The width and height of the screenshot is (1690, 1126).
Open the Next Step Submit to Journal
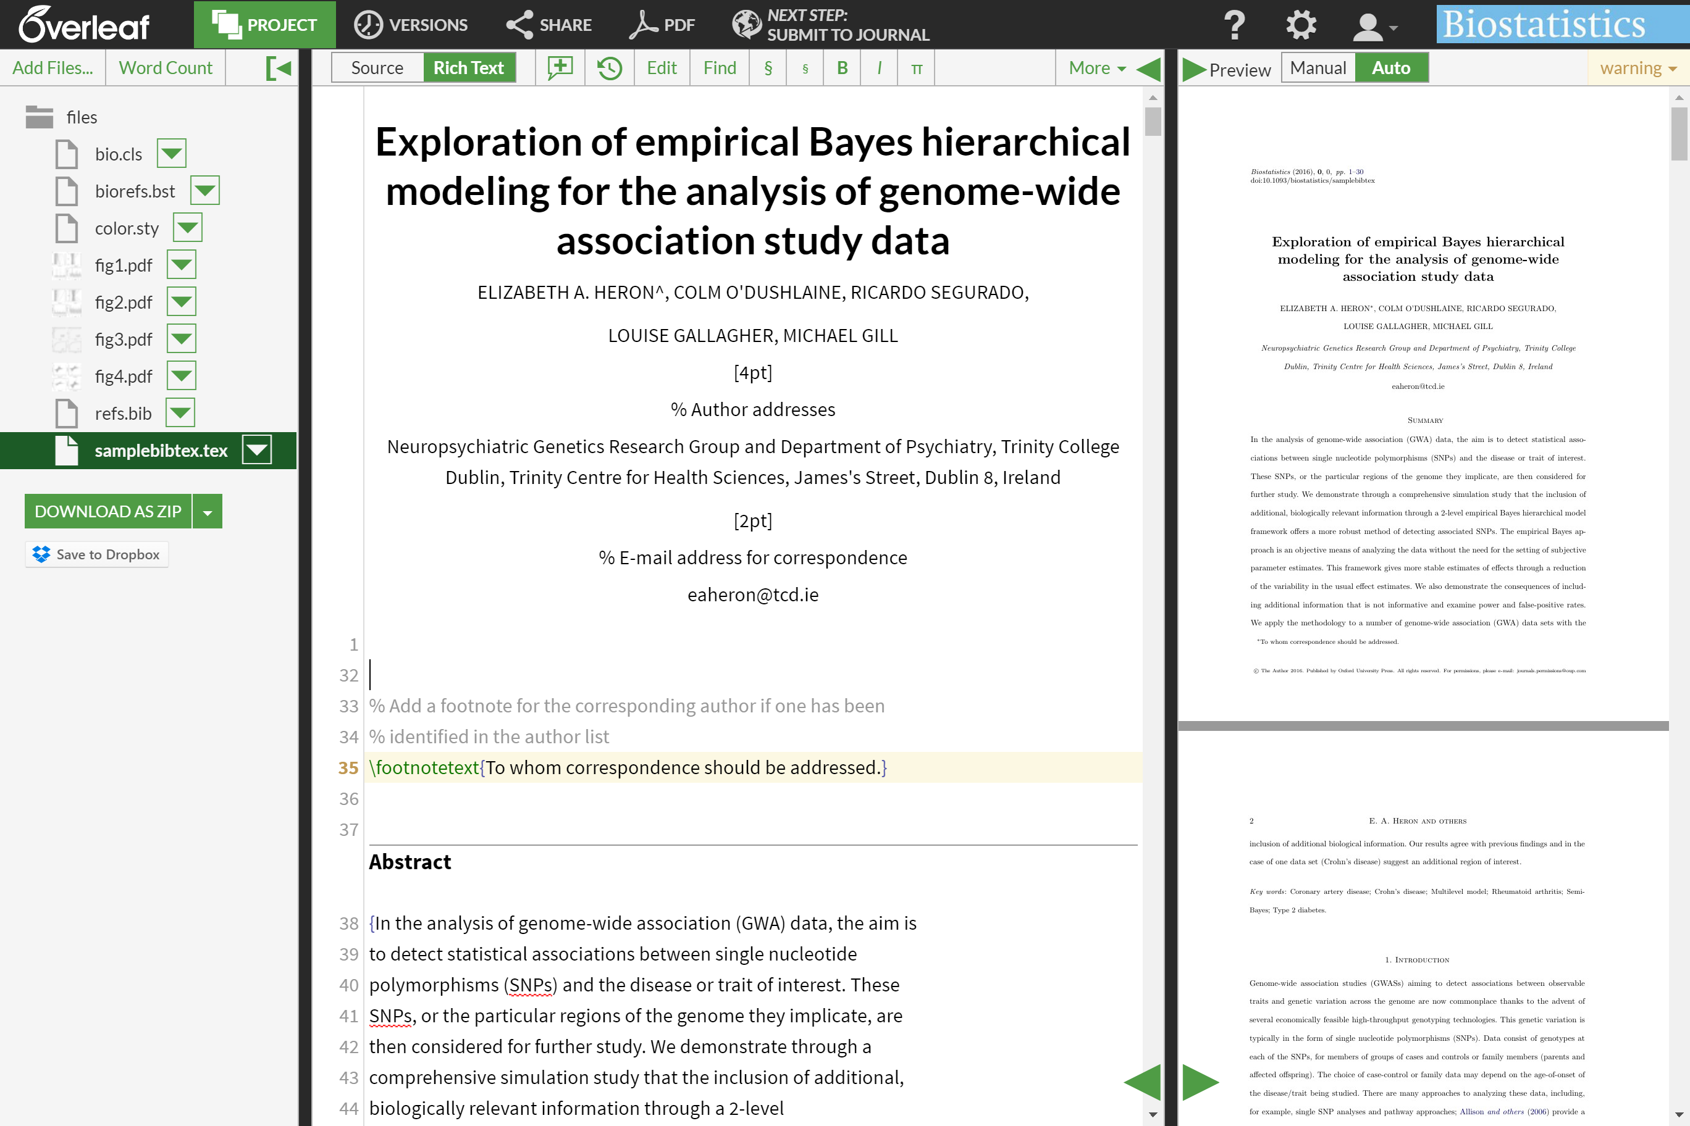pos(830,25)
